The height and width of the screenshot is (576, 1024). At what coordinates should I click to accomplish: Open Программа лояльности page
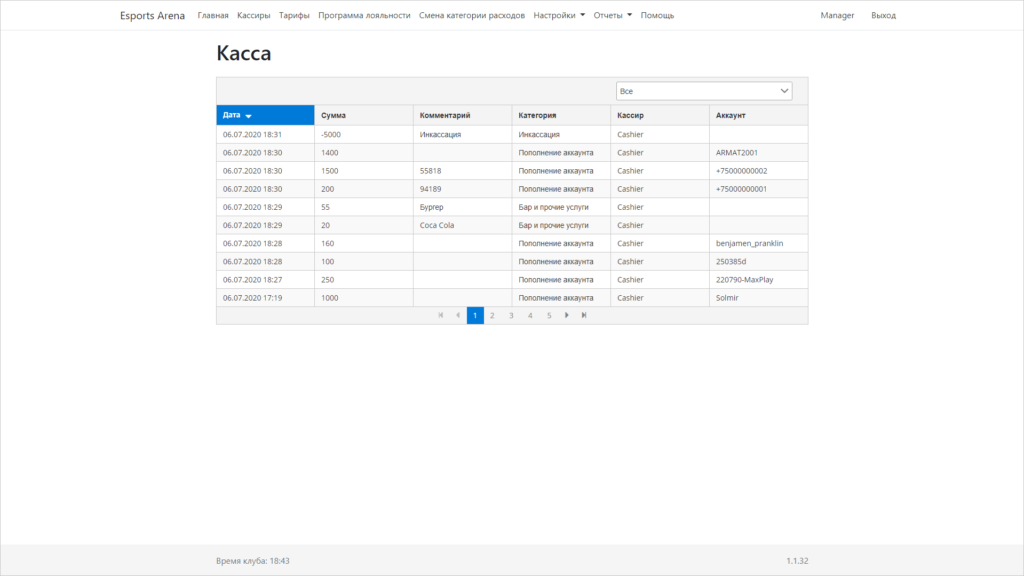[364, 15]
